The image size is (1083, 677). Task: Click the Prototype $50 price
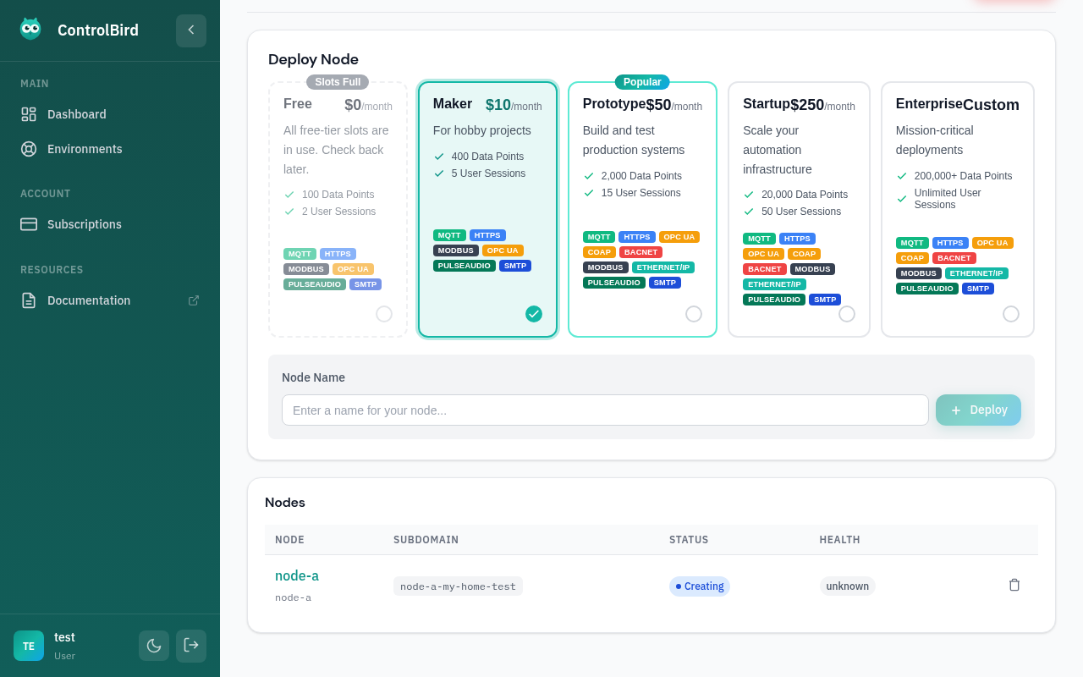(x=658, y=105)
